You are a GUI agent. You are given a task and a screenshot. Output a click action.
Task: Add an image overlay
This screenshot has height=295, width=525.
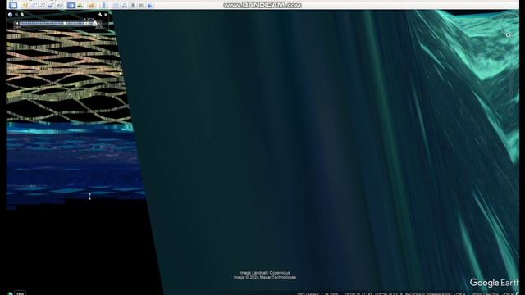51,6
